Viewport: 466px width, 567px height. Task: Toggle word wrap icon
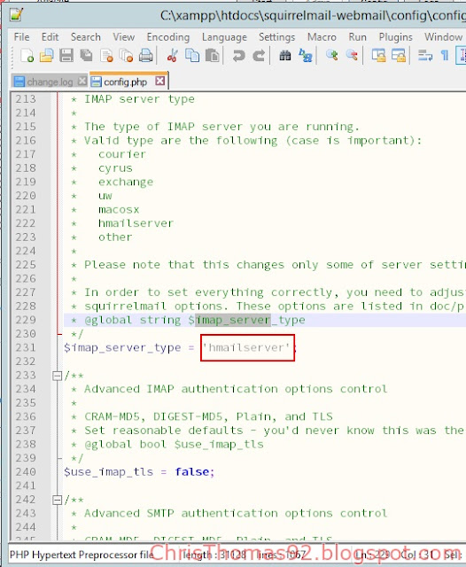tap(425, 56)
